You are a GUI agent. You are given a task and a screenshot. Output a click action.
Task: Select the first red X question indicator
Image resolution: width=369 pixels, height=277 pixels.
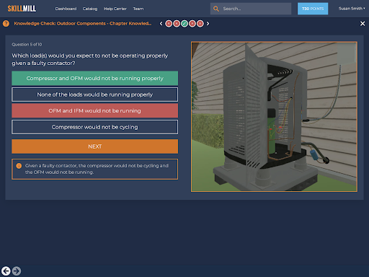(x=169, y=24)
